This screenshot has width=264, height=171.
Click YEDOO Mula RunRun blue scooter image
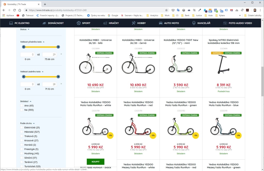coord(224,127)
